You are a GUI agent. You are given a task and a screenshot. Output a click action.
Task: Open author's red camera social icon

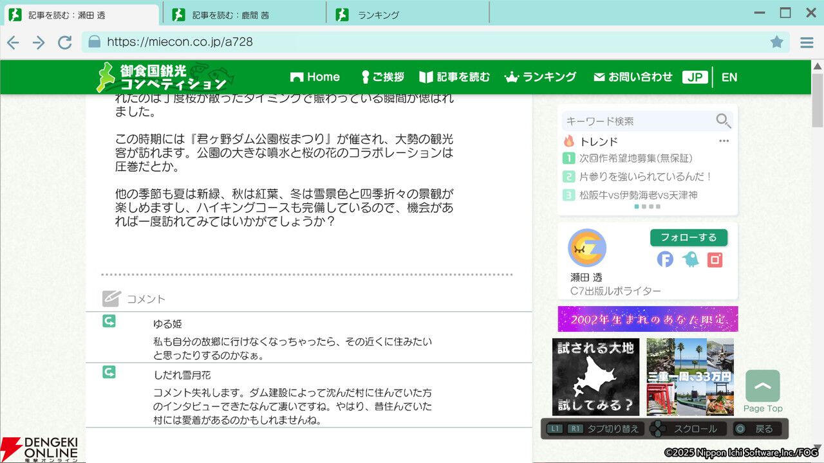tap(715, 259)
